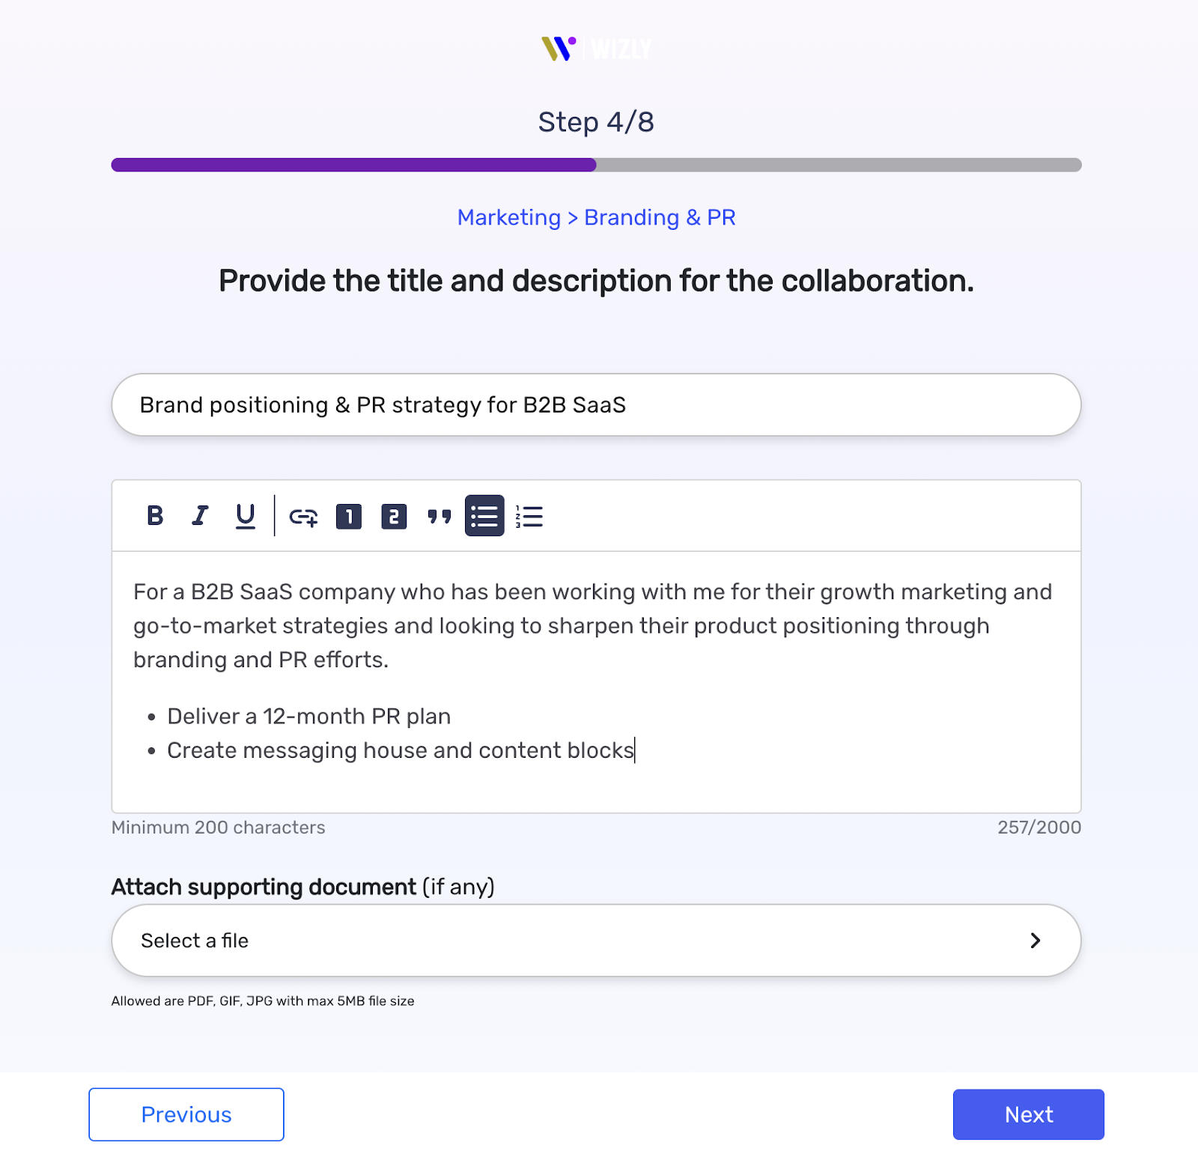Apply Heading 1 style
This screenshot has height=1157, width=1198.
point(349,517)
